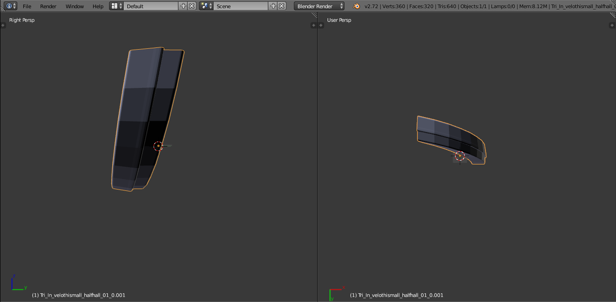Click split-area corner of User Persp viewport
This screenshot has width=616, height=302.
tap(612, 15)
